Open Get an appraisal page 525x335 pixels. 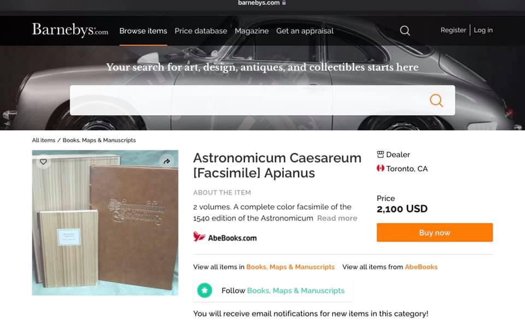point(305,31)
